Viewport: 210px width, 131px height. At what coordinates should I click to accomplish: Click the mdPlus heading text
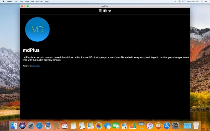coord(31,50)
